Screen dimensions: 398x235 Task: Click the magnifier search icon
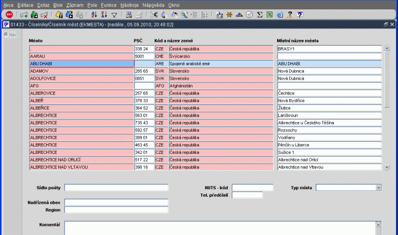(x=184, y=15)
